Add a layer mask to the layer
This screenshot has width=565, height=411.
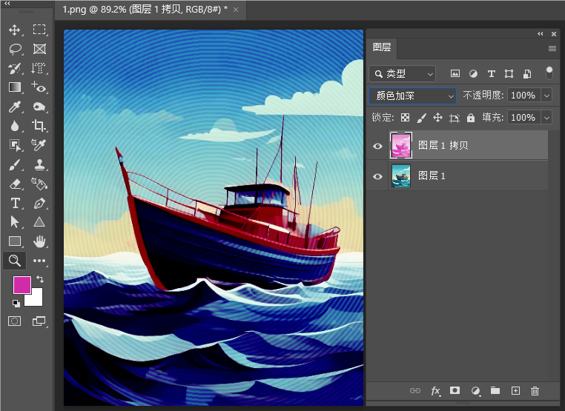coord(455,390)
